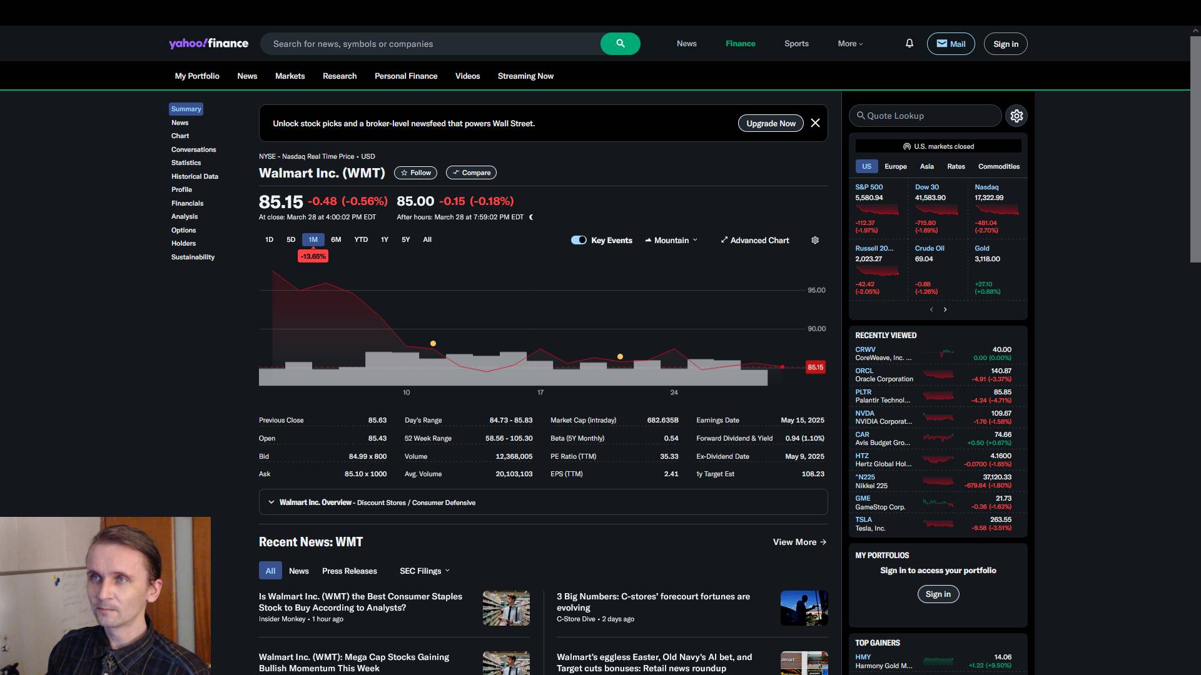Go to next markets carousel page
This screenshot has width=1201, height=675.
coord(945,309)
